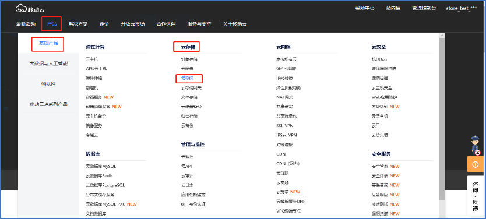Open 云数据库MySQL without PXC
This screenshot has height=219, width=486.
[101, 167]
